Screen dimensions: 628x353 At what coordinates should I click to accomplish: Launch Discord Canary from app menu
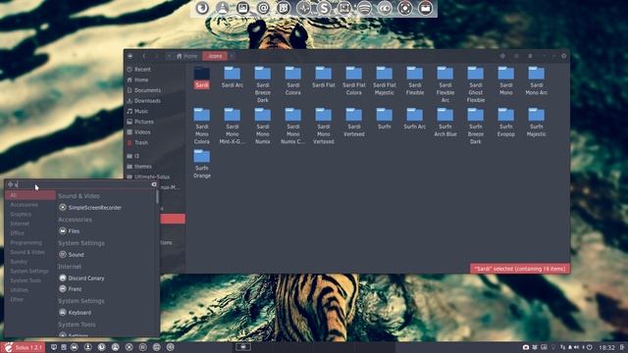81,278
